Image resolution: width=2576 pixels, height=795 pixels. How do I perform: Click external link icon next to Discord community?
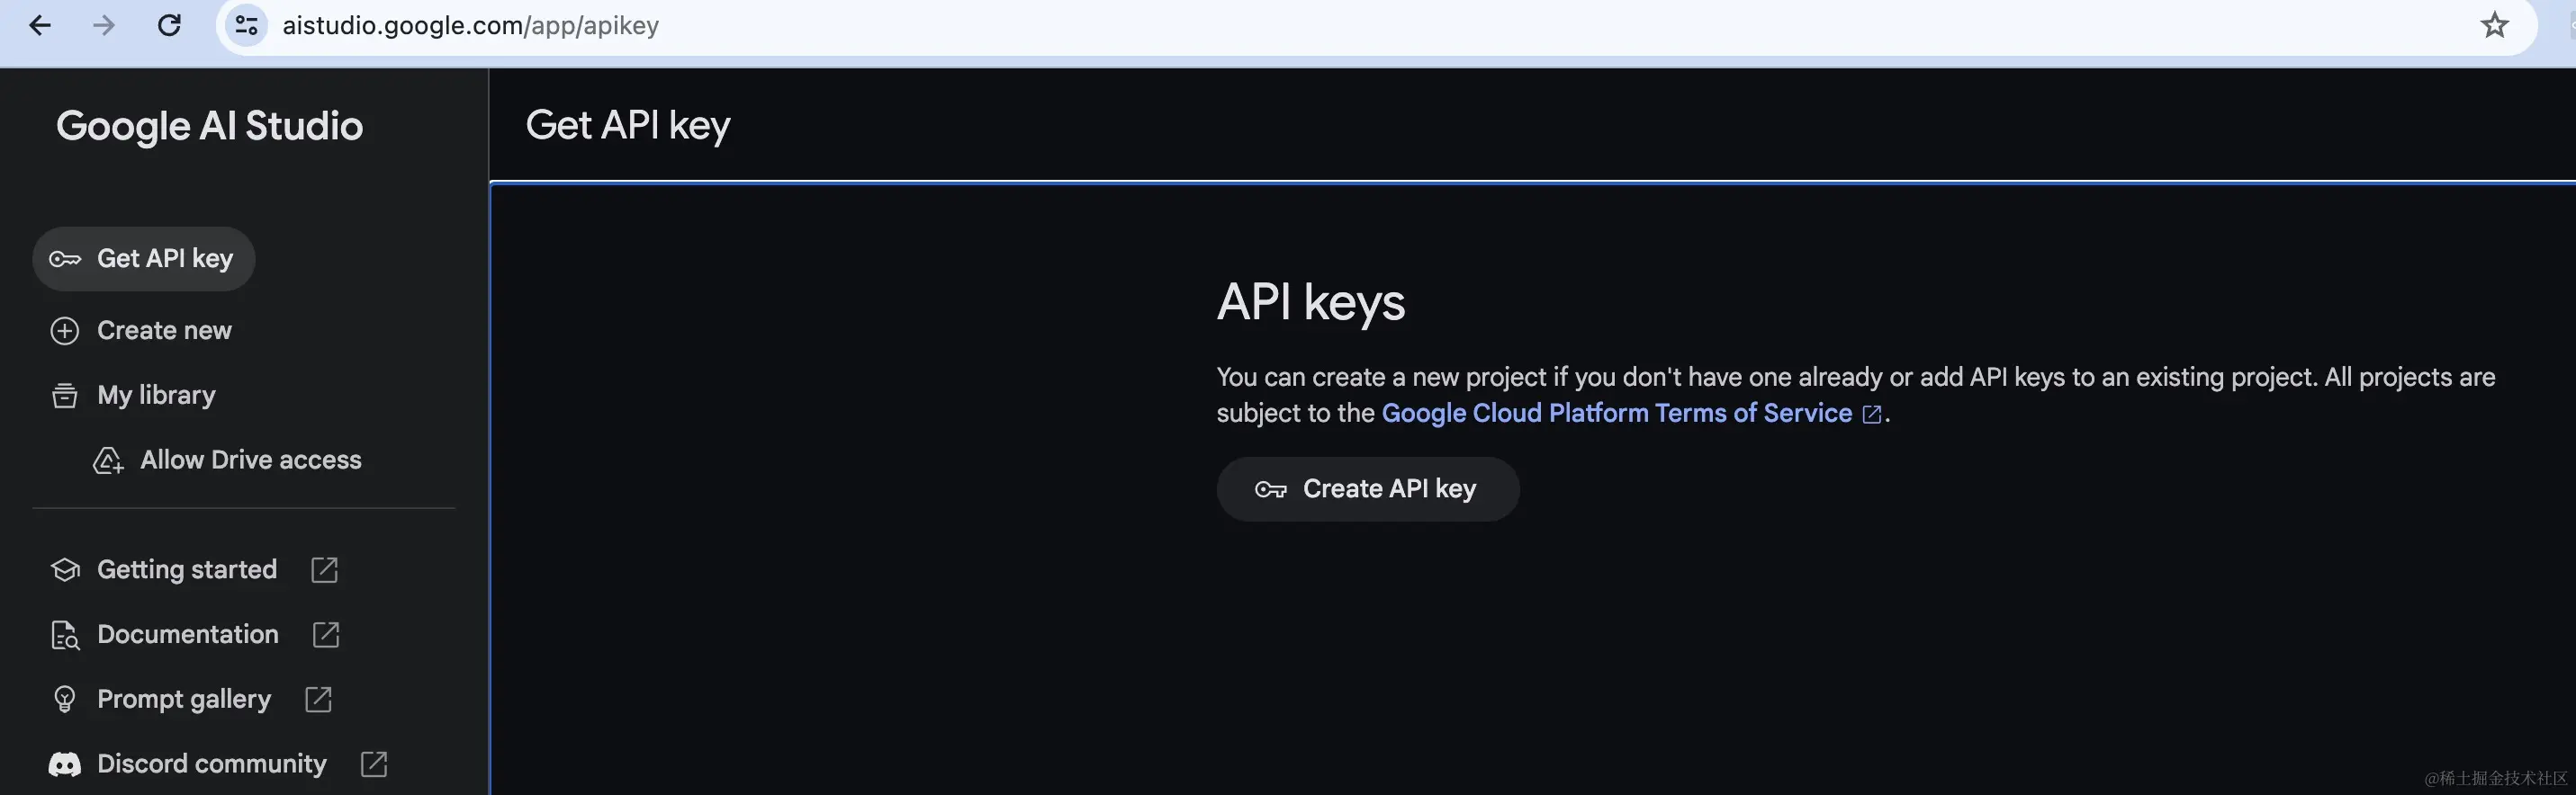pyautogui.click(x=374, y=764)
